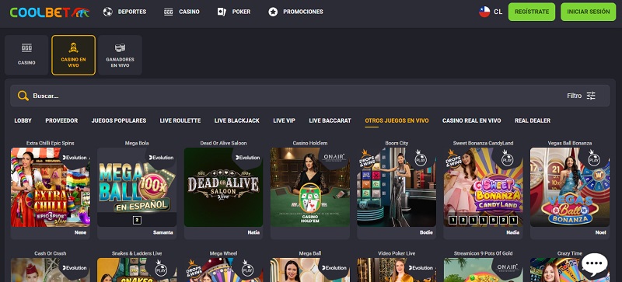
Task: Click the star icon beside Promociones
Action: pyautogui.click(x=273, y=12)
